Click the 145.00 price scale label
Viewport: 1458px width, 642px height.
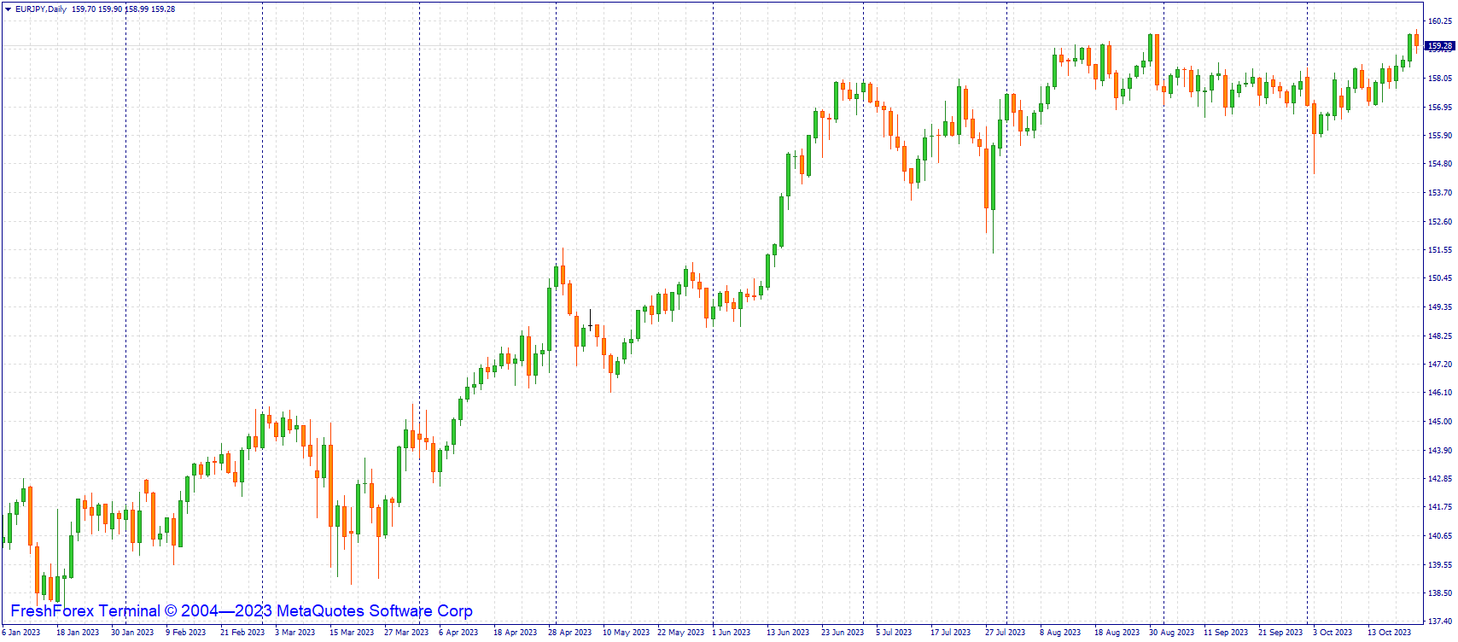pos(1439,422)
